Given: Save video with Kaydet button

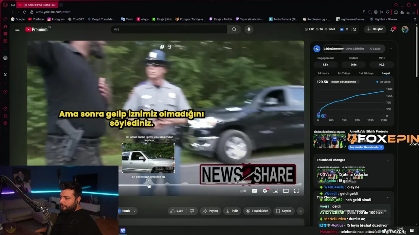Looking at the screenshot, I should pyautogui.click(x=283, y=211).
